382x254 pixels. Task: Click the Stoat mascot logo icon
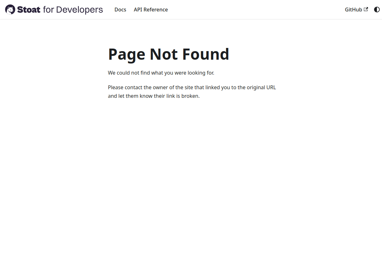click(10, 10)
